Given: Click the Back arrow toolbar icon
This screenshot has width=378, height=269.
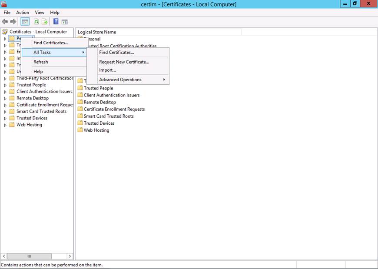Looking at the screenshot, I should 5,22.
